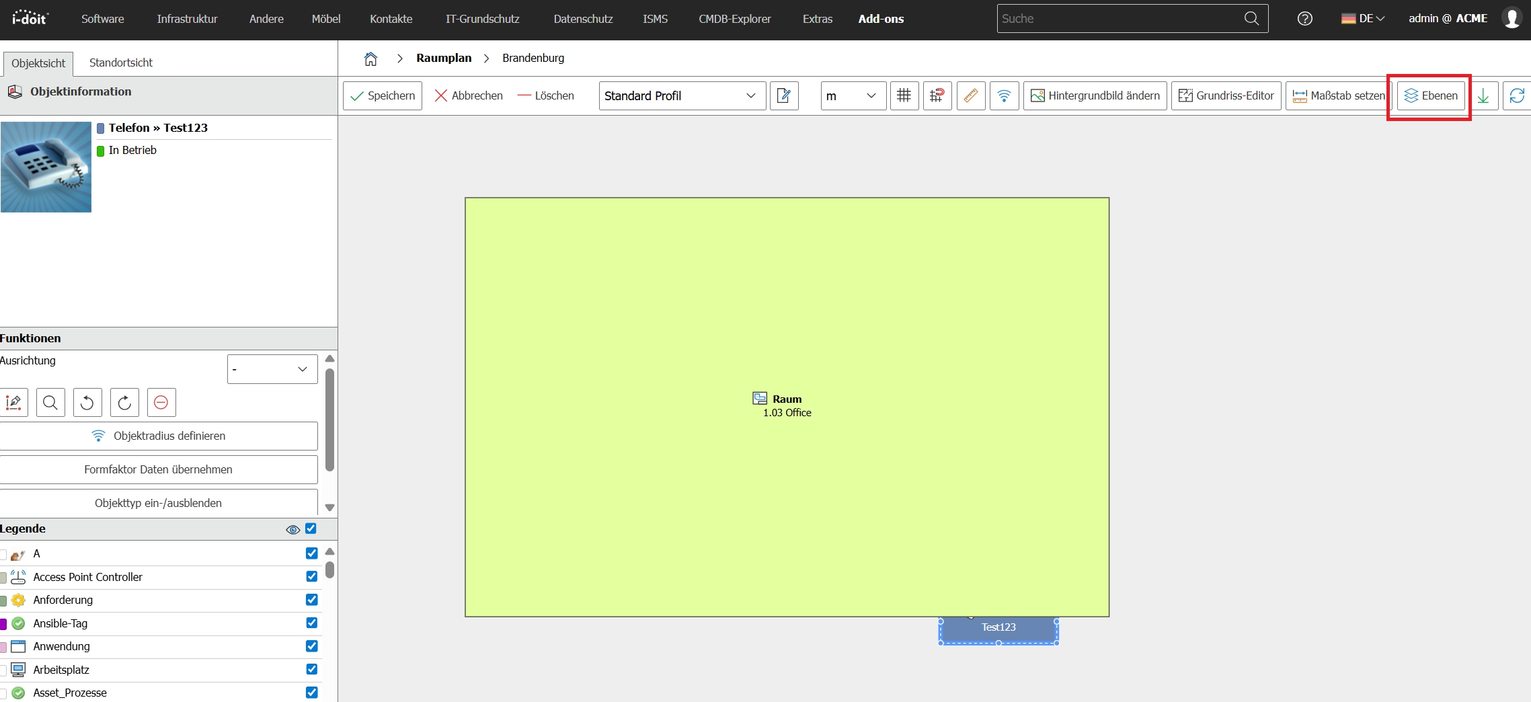Click the Speichern button
The width and height of the screenshot is (1531, 702).
(383, 95)
